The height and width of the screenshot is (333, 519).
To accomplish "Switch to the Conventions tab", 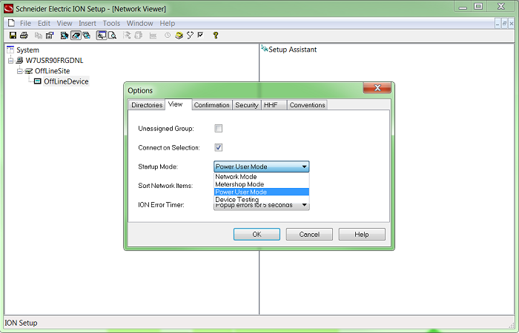I will coord(307,105).
